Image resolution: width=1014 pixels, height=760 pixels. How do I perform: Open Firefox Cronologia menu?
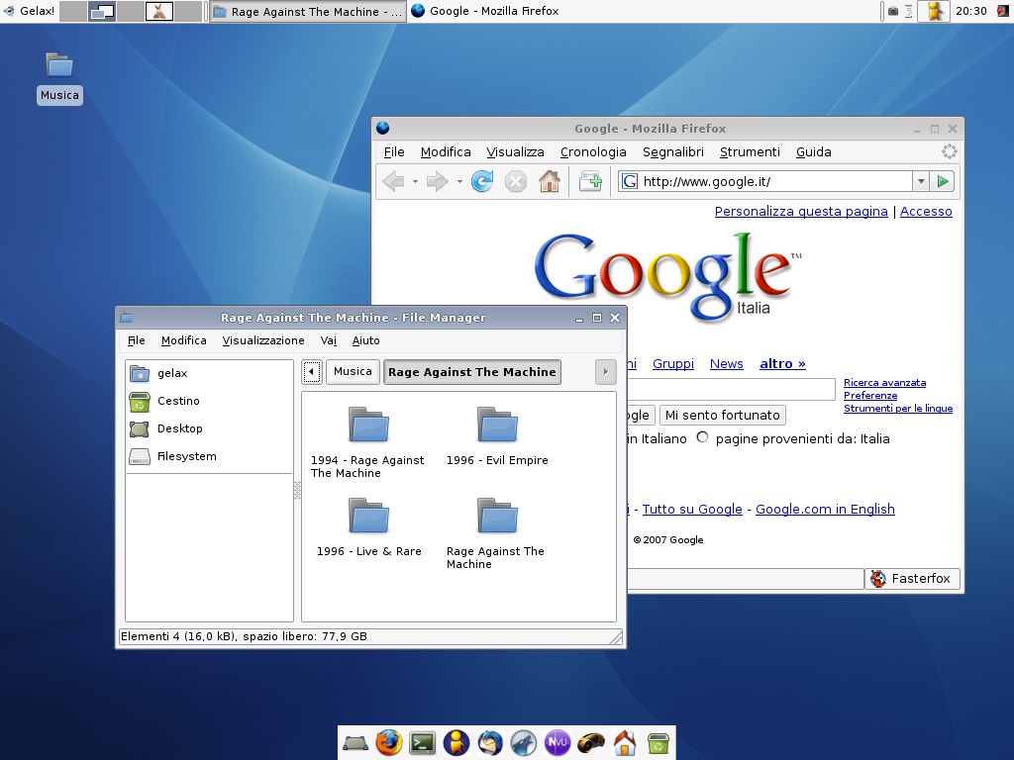click(x=593, y=151)
